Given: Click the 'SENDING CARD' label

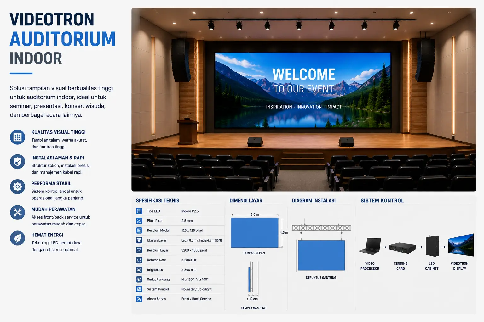Looking at the screenshot, I should [401, 266].
